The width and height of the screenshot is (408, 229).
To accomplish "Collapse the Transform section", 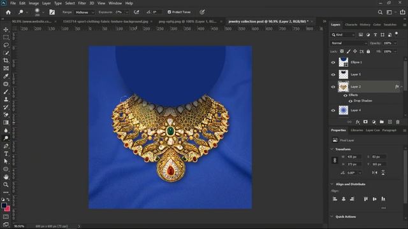I will click(x=332, y=149).
